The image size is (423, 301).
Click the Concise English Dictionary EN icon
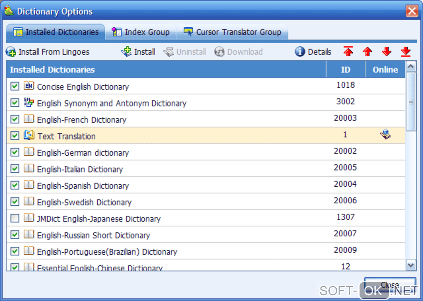tap(29, 86)
